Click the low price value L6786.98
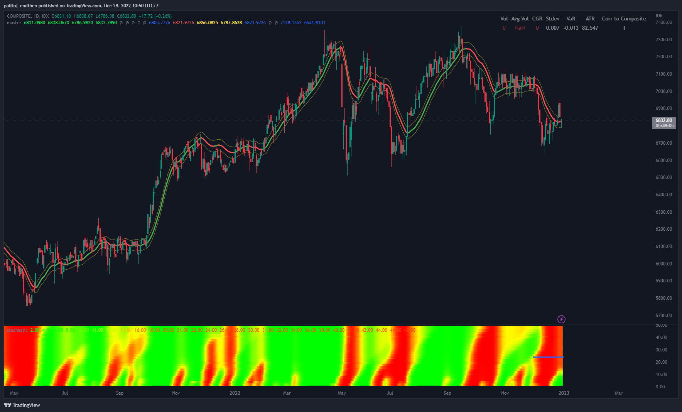This screenshot has width=682, height=412. pyautogui.click(x=105, y=16)
